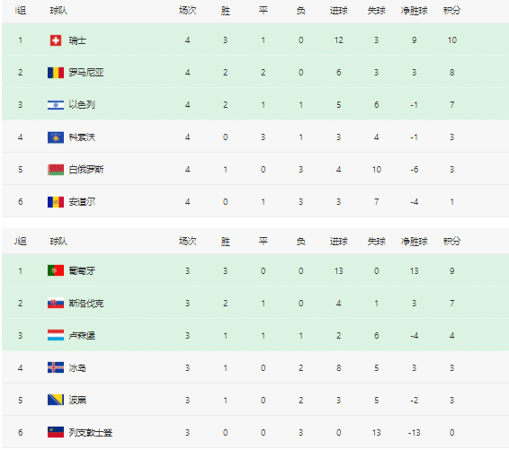Click the Liechtenstein flag icon
This screenshot has width=509, height=450.
[x=56, y=432]
